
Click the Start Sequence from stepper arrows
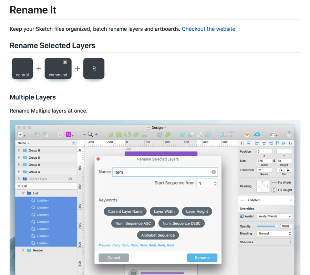[215, 183]
